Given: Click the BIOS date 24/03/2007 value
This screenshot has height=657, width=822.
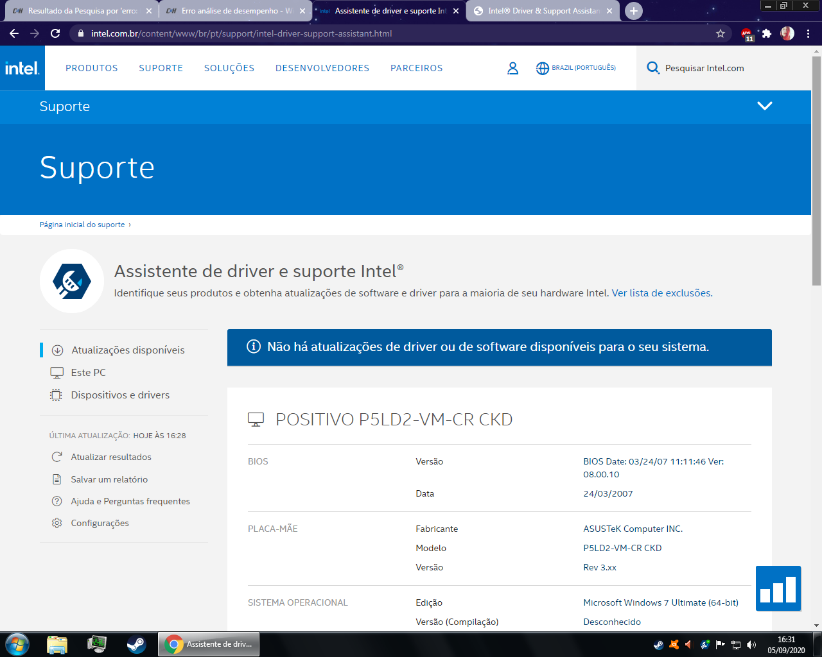Looking at the screenshot, I should [x=608, y=493].
